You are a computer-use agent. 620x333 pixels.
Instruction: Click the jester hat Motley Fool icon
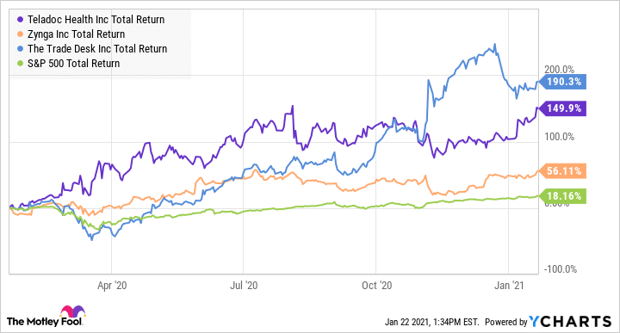point(72,311)
